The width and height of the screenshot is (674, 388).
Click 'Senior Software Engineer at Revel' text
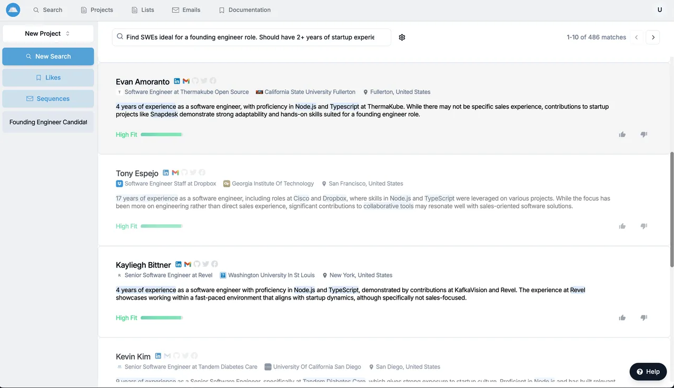(x=168, y=275)
